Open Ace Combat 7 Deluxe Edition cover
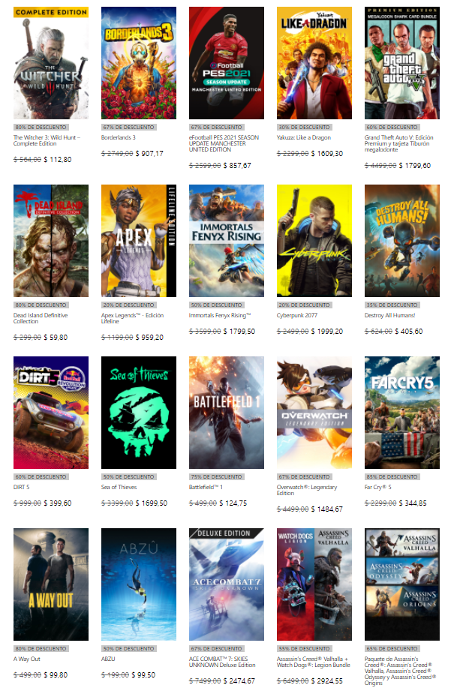The width and height of the screenshot is (451, 694). pos(226,584)
